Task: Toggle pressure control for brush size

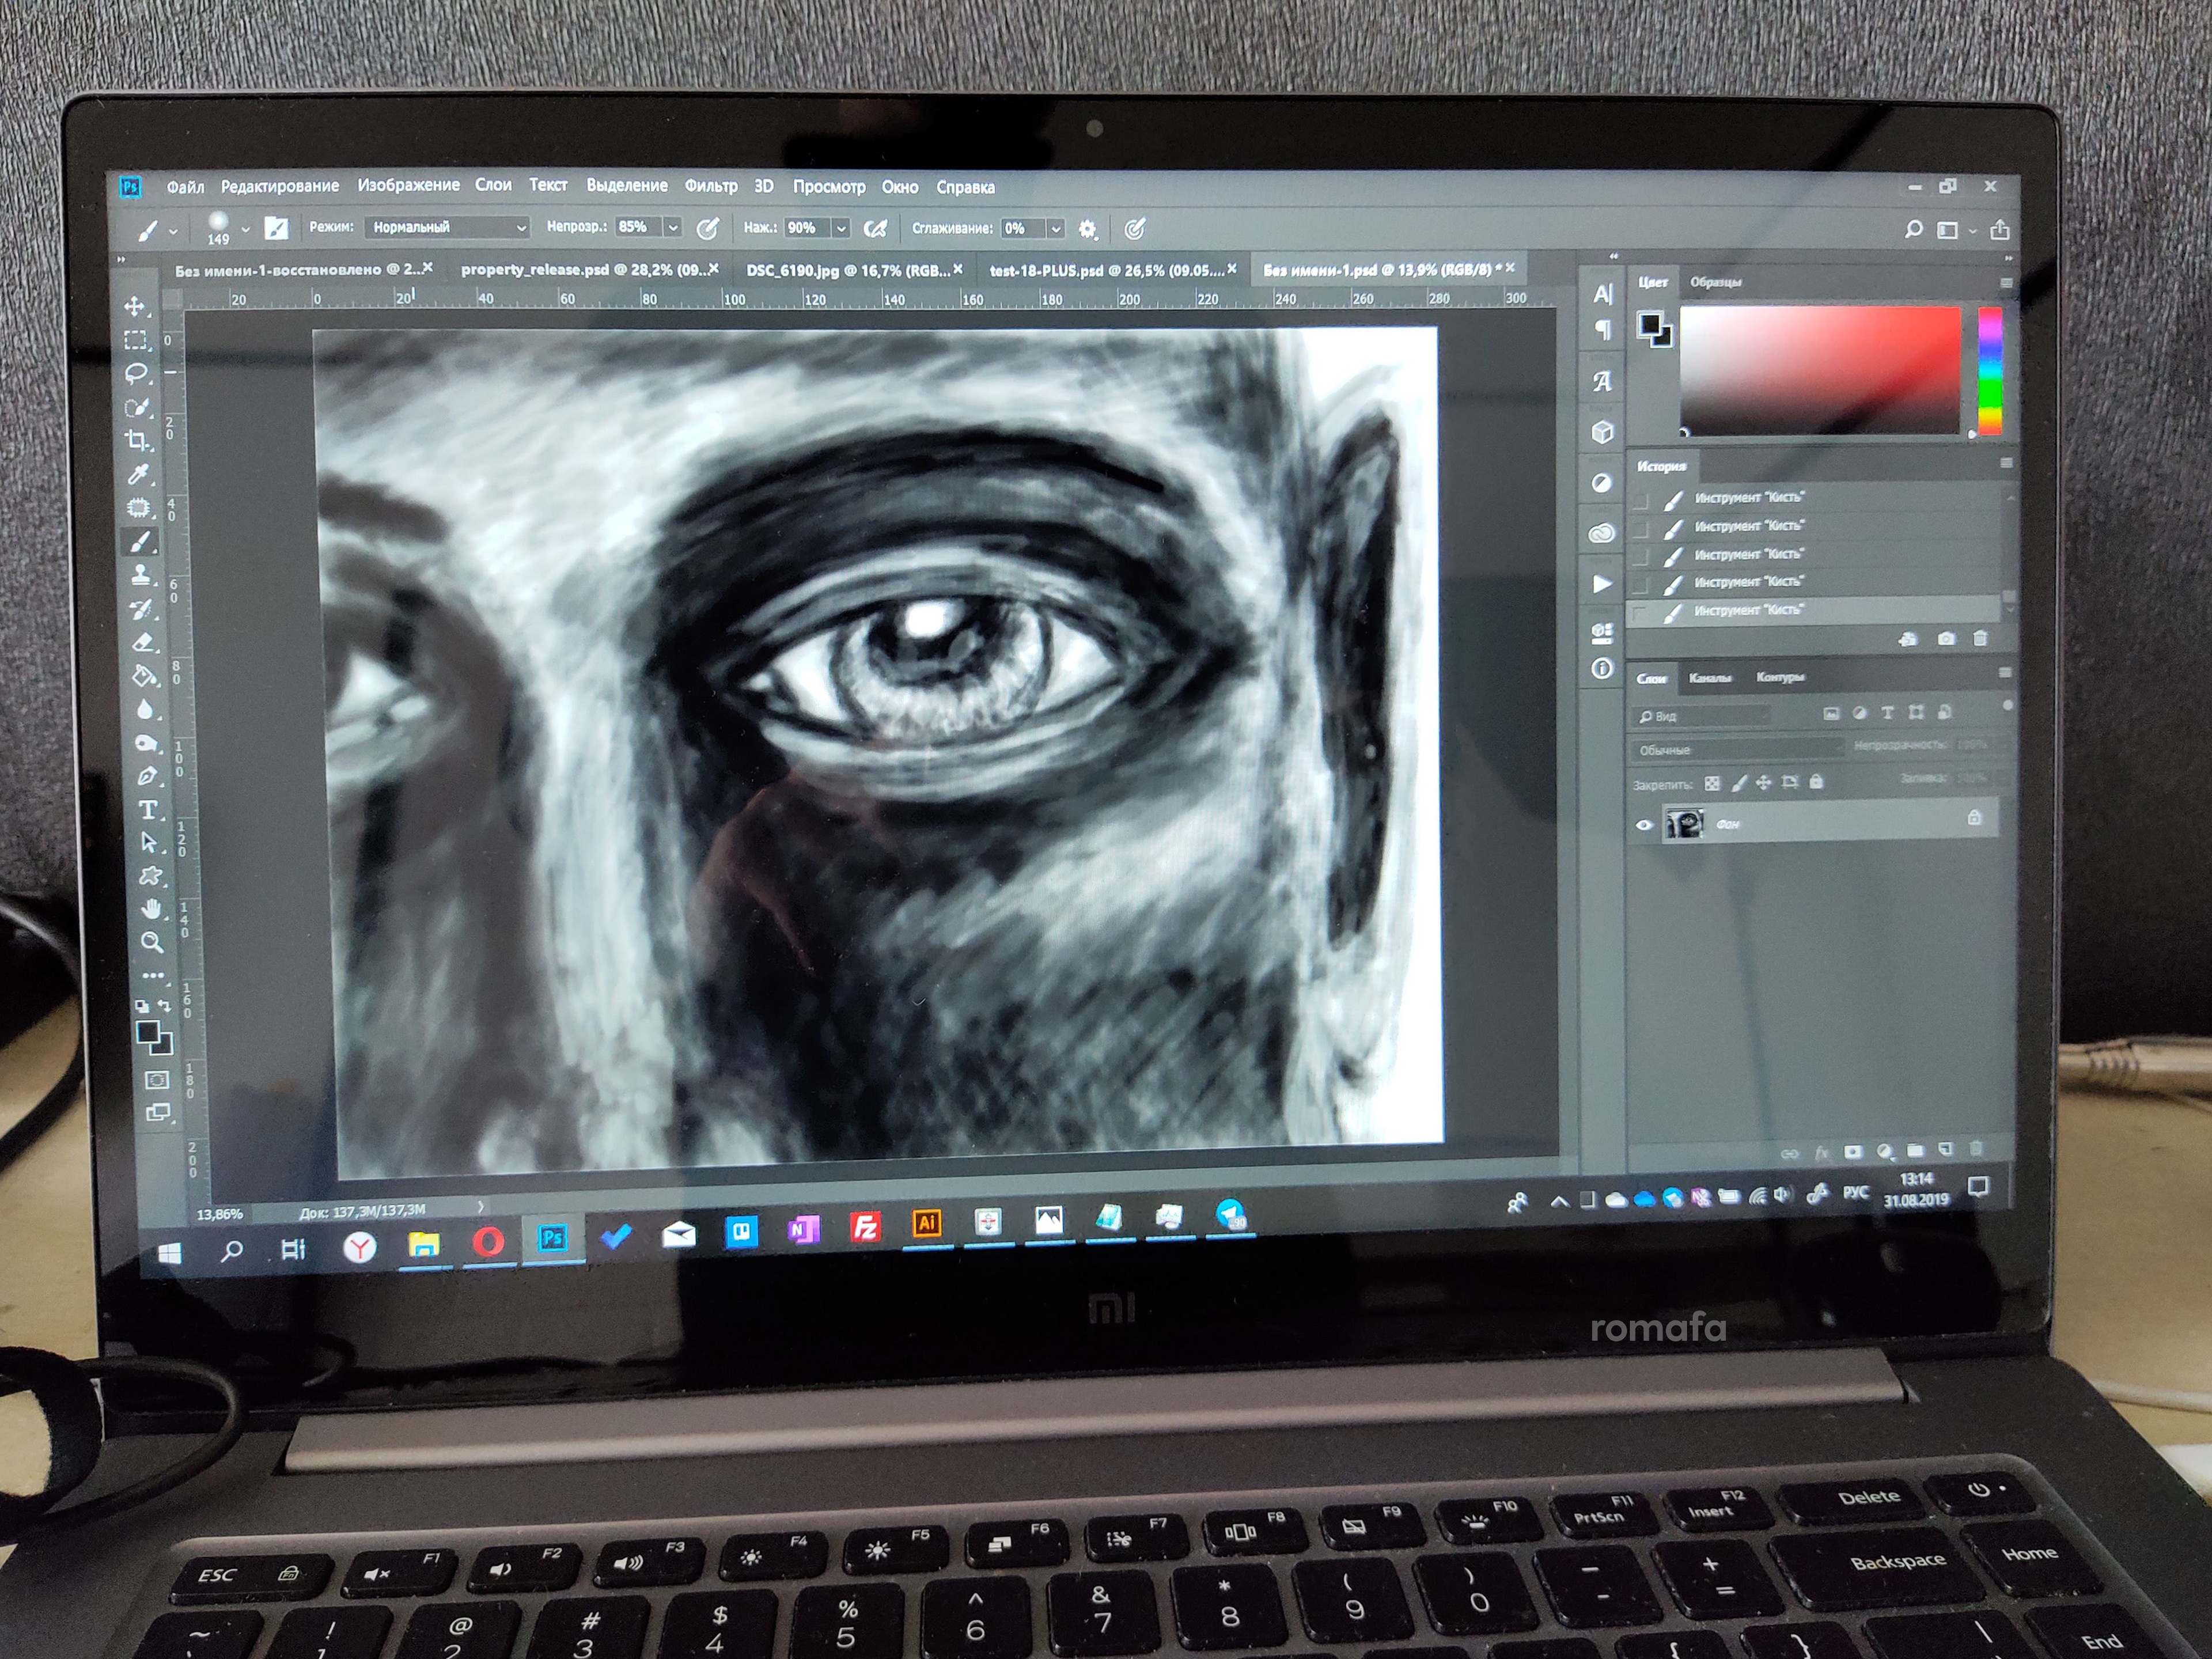Action: (x=1134, y=230)
